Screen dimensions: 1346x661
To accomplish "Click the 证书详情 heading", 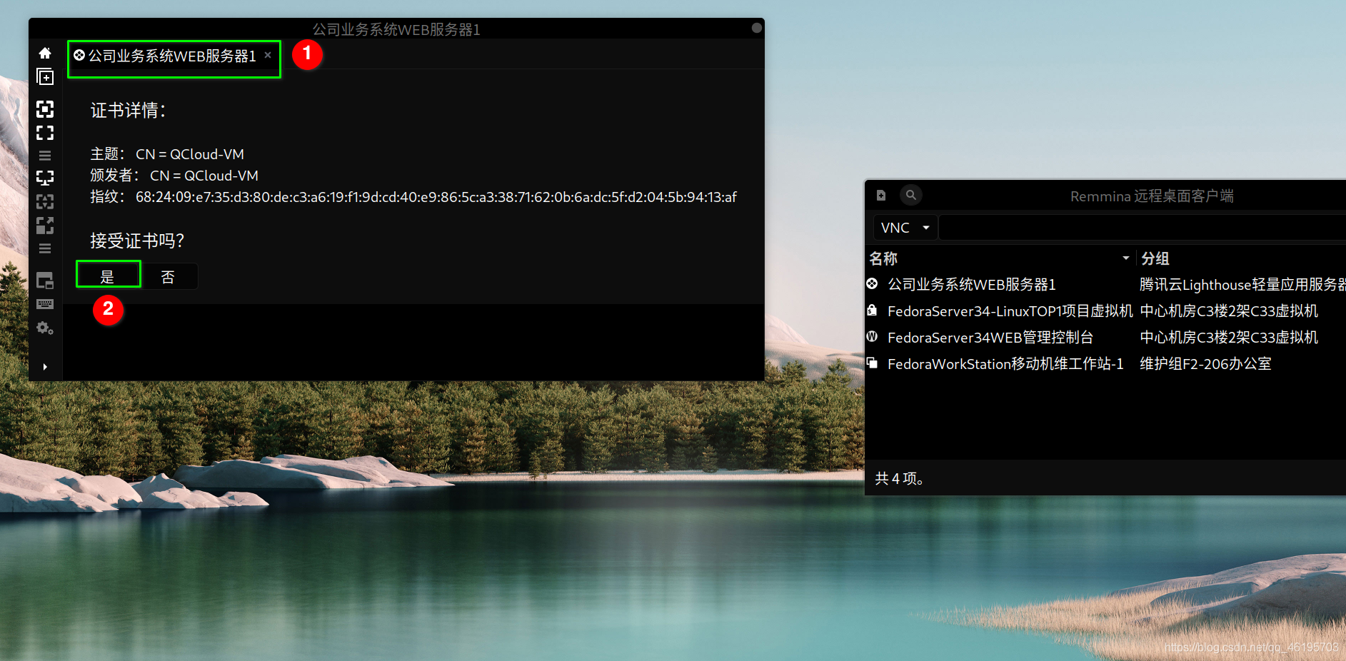I will (128, 111).
